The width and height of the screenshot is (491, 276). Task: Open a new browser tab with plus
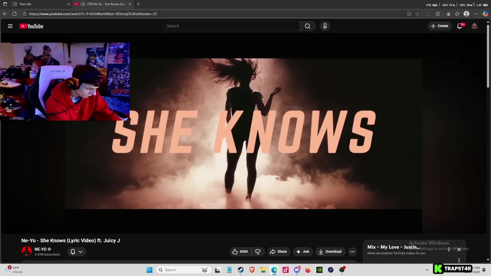(138, 4)
